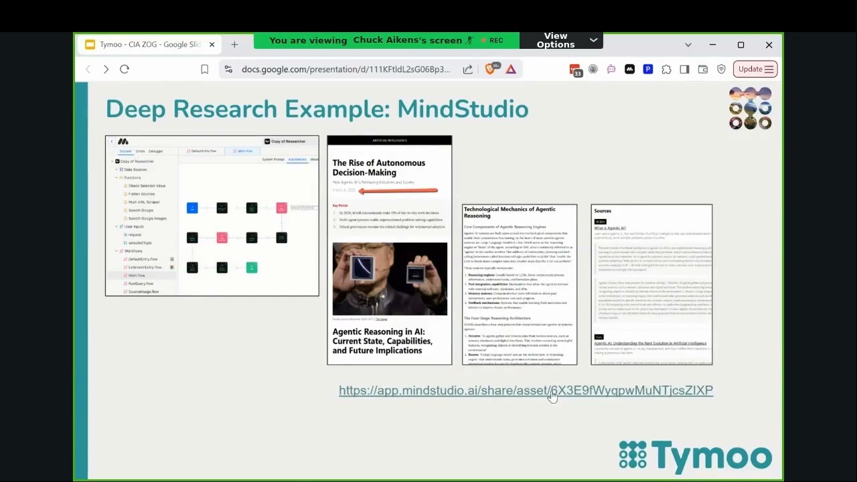
Task: Open the blue P extension
Action: [647, 69]
